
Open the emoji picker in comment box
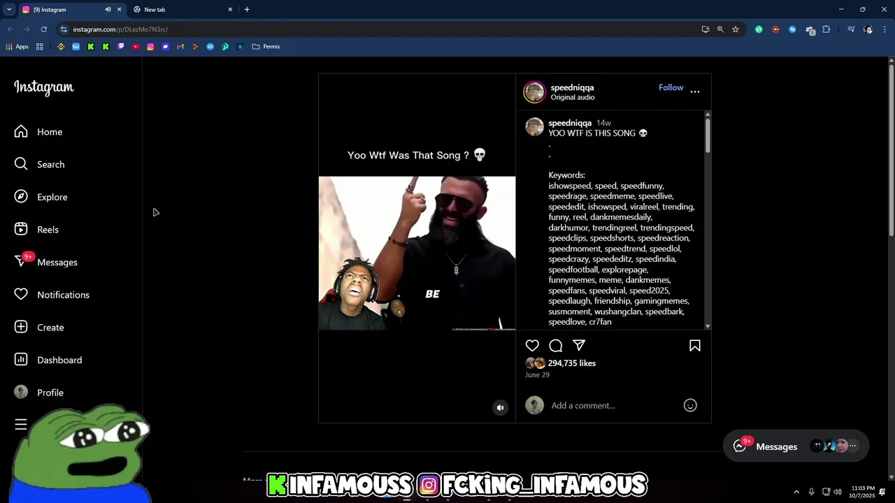tap(690, 405)
